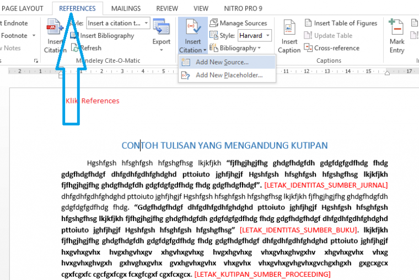Click the Footnote button
The width and height of the screenshot is (419, 280).
(14, 35)
